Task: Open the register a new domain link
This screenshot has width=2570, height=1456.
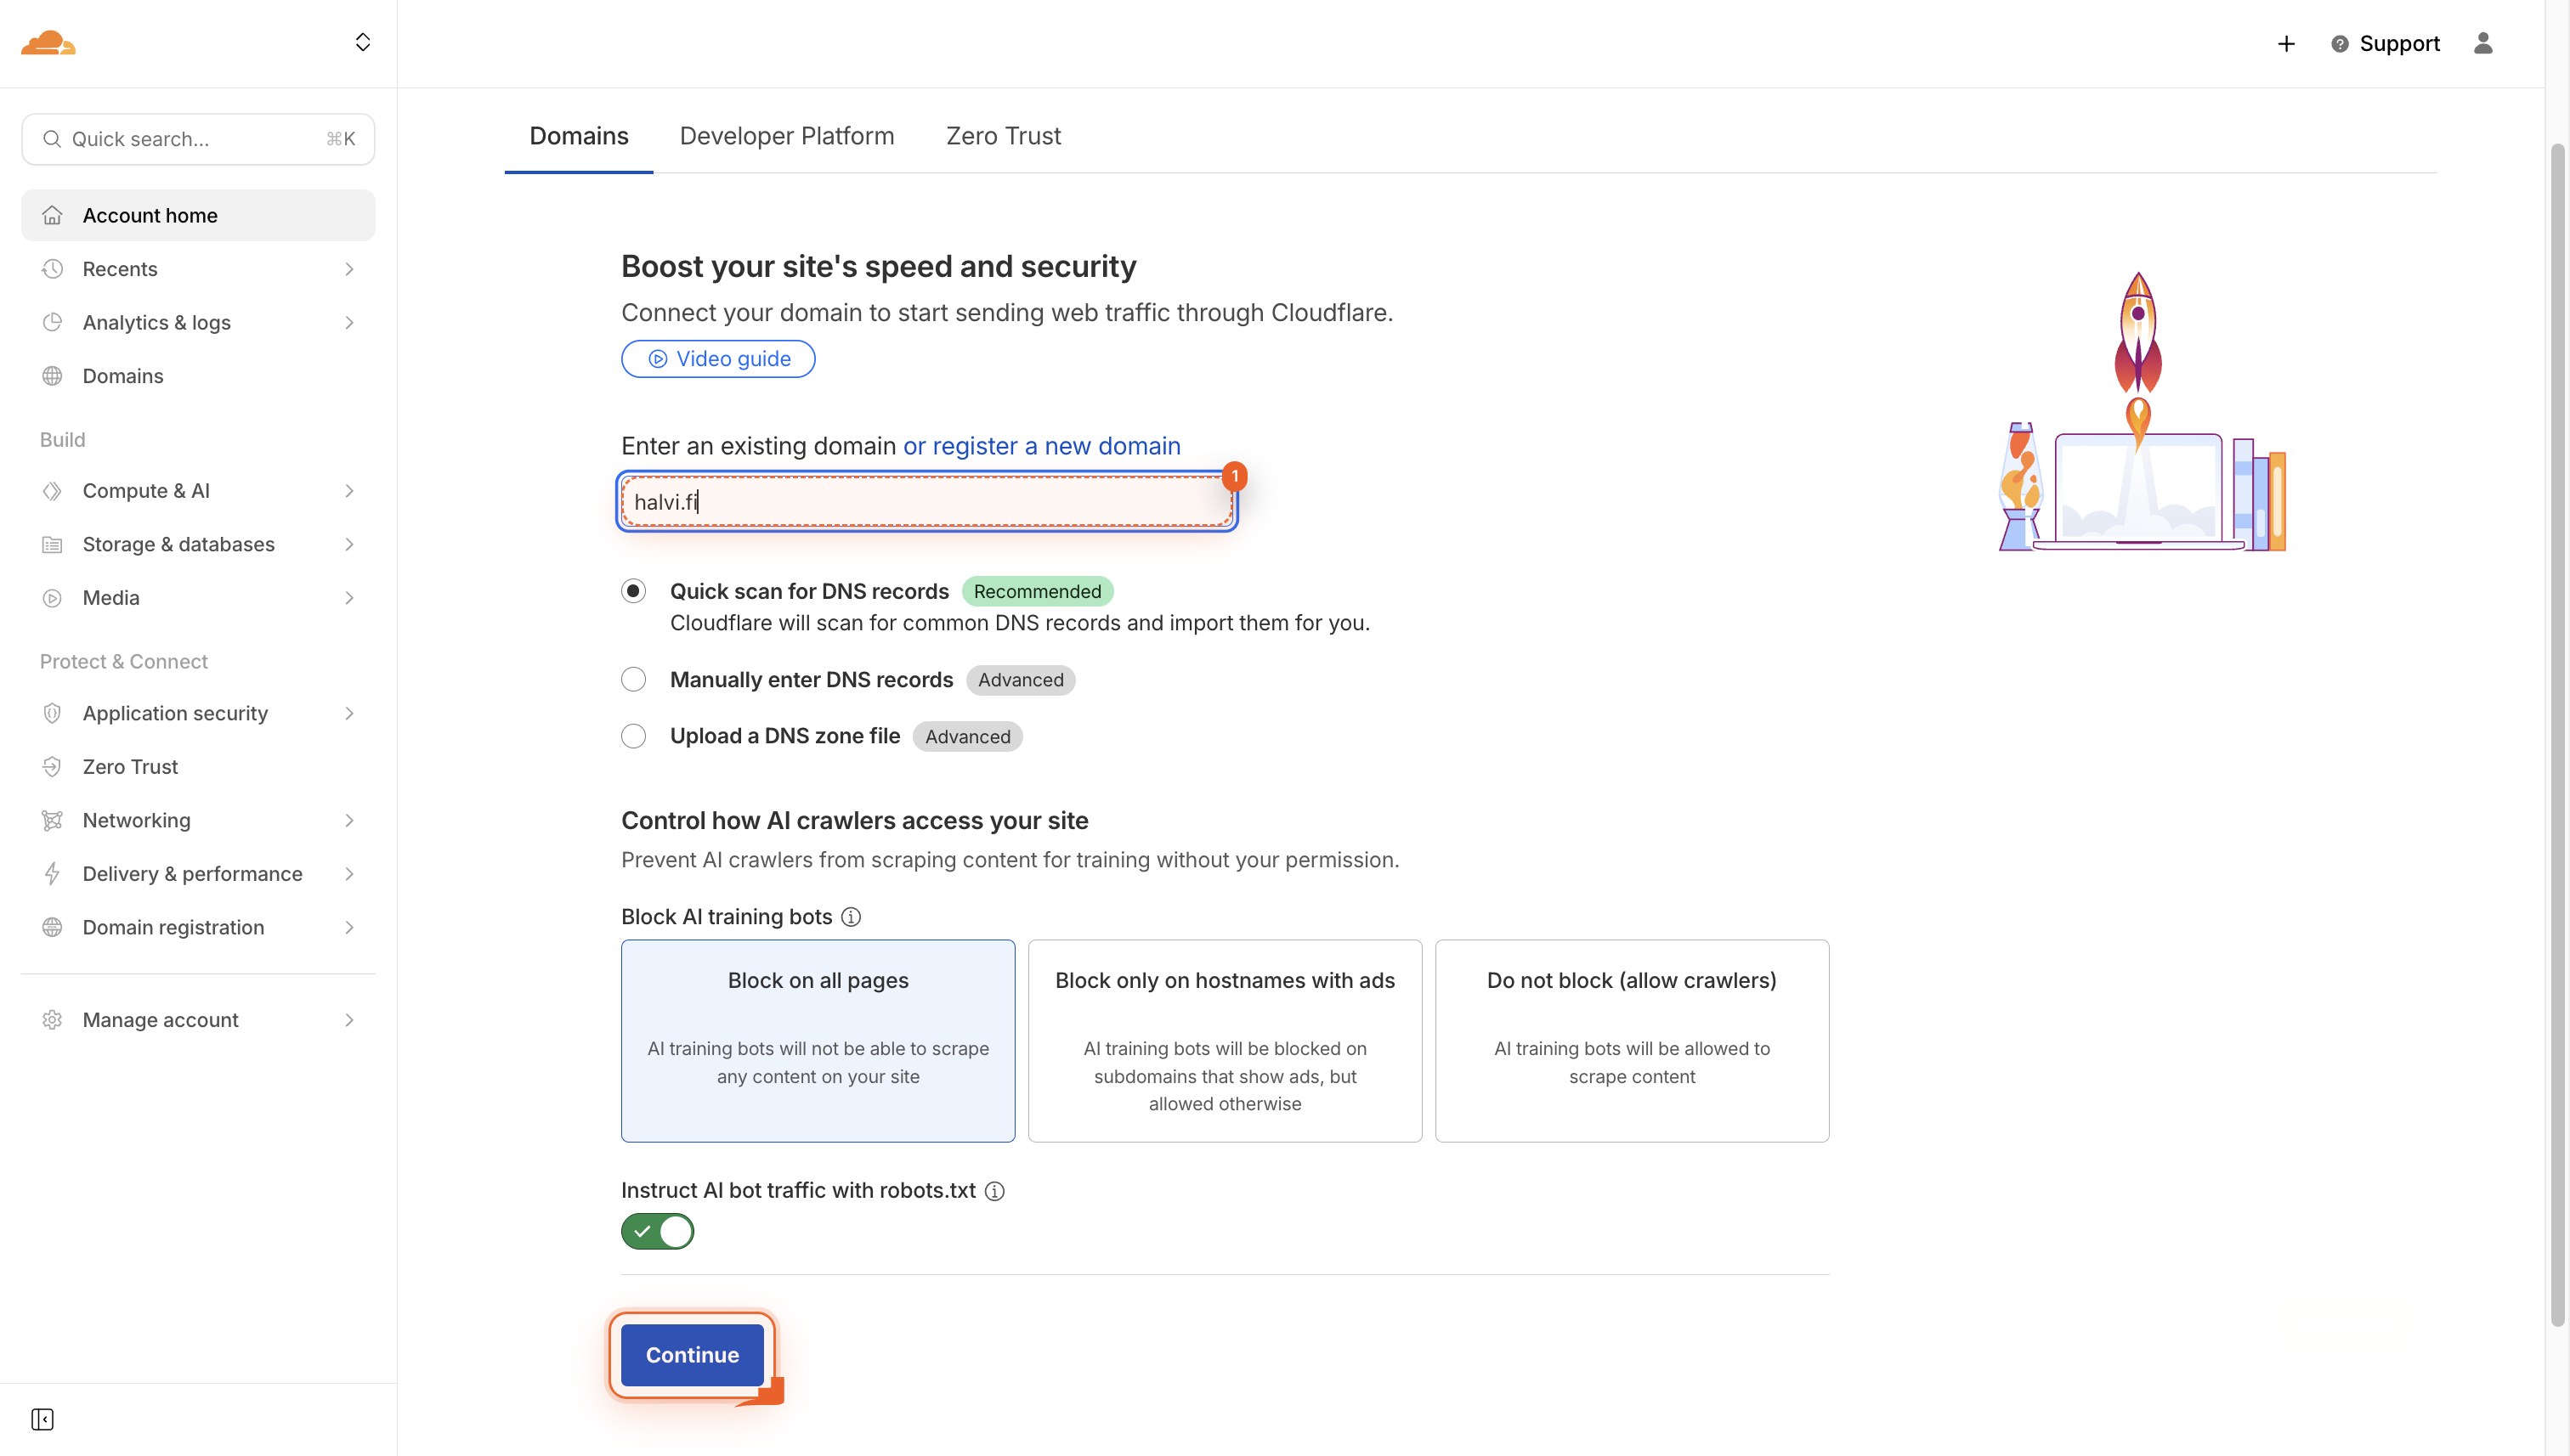Action: pos(1040,446)
